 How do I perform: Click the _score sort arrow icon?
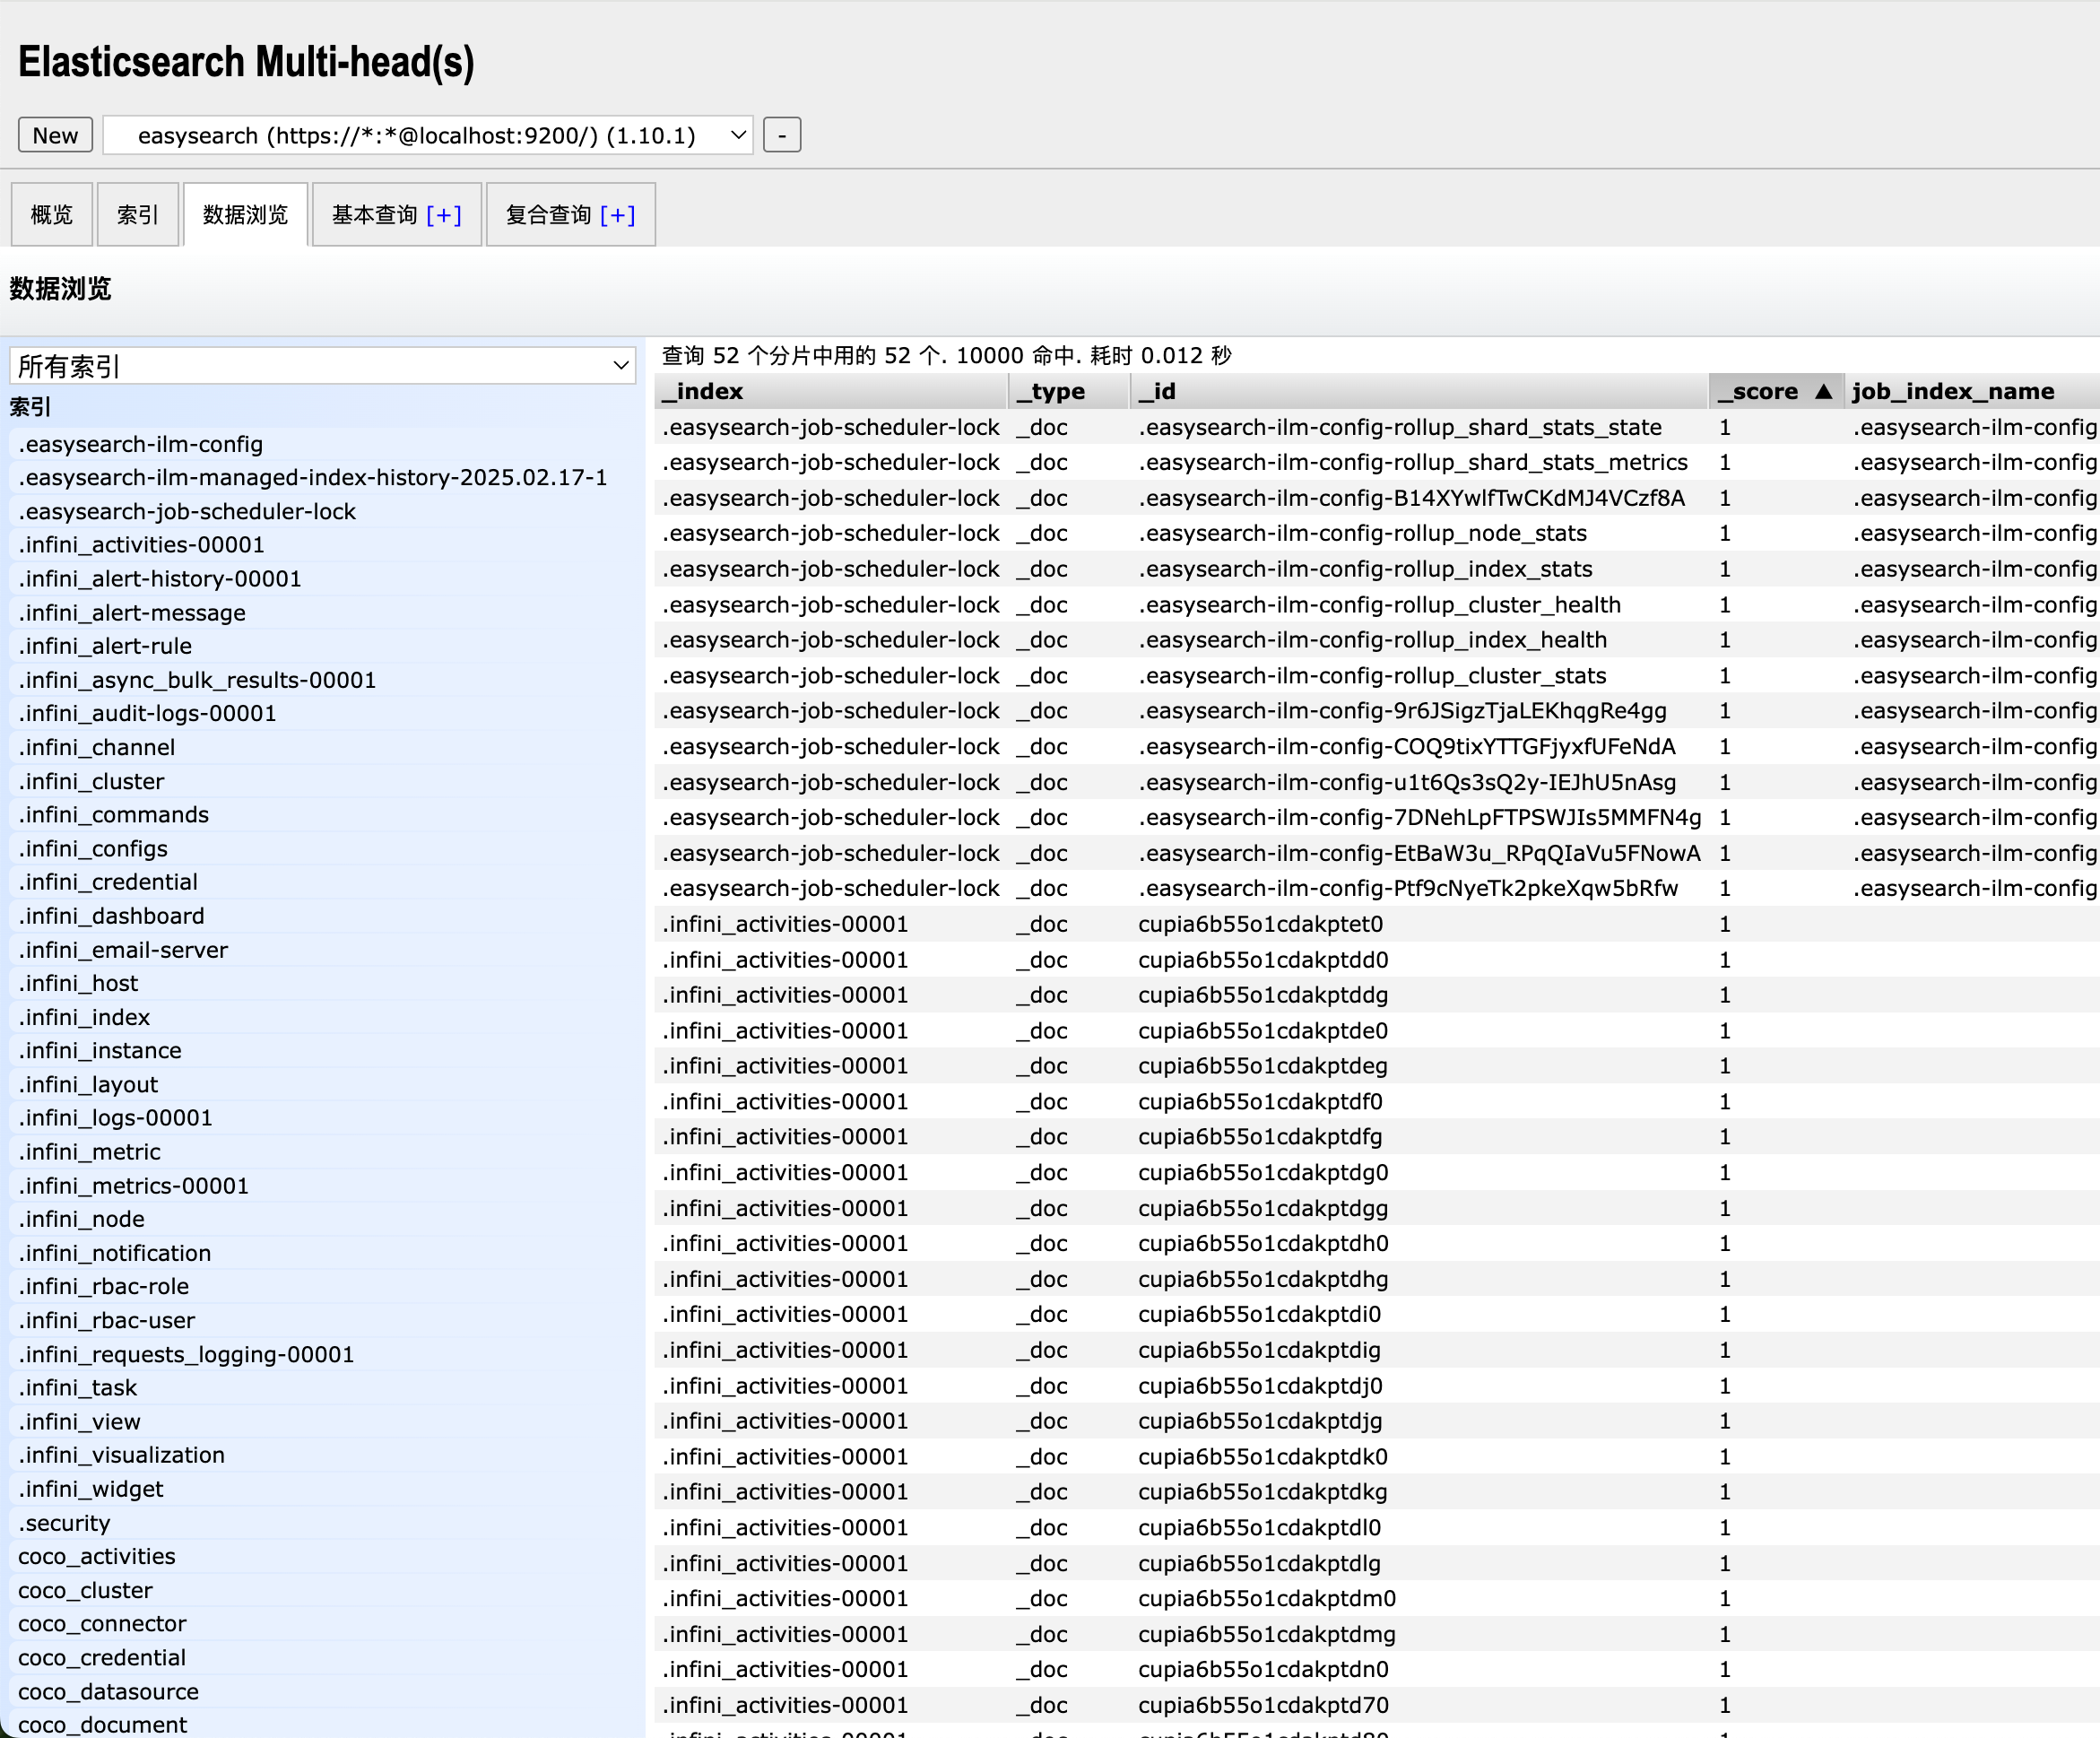[1824, 391]
